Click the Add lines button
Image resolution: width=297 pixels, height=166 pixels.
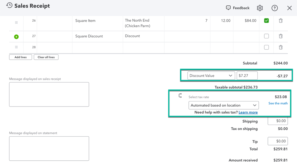point(21,57)
